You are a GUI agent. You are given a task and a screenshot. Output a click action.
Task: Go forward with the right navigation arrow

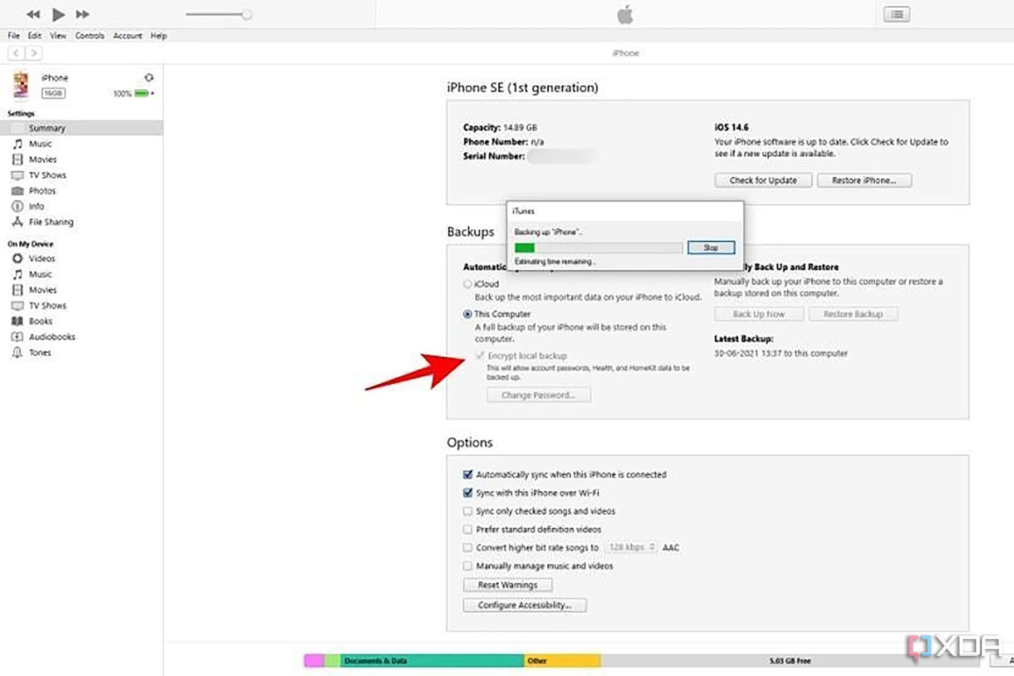coord(33,53)
